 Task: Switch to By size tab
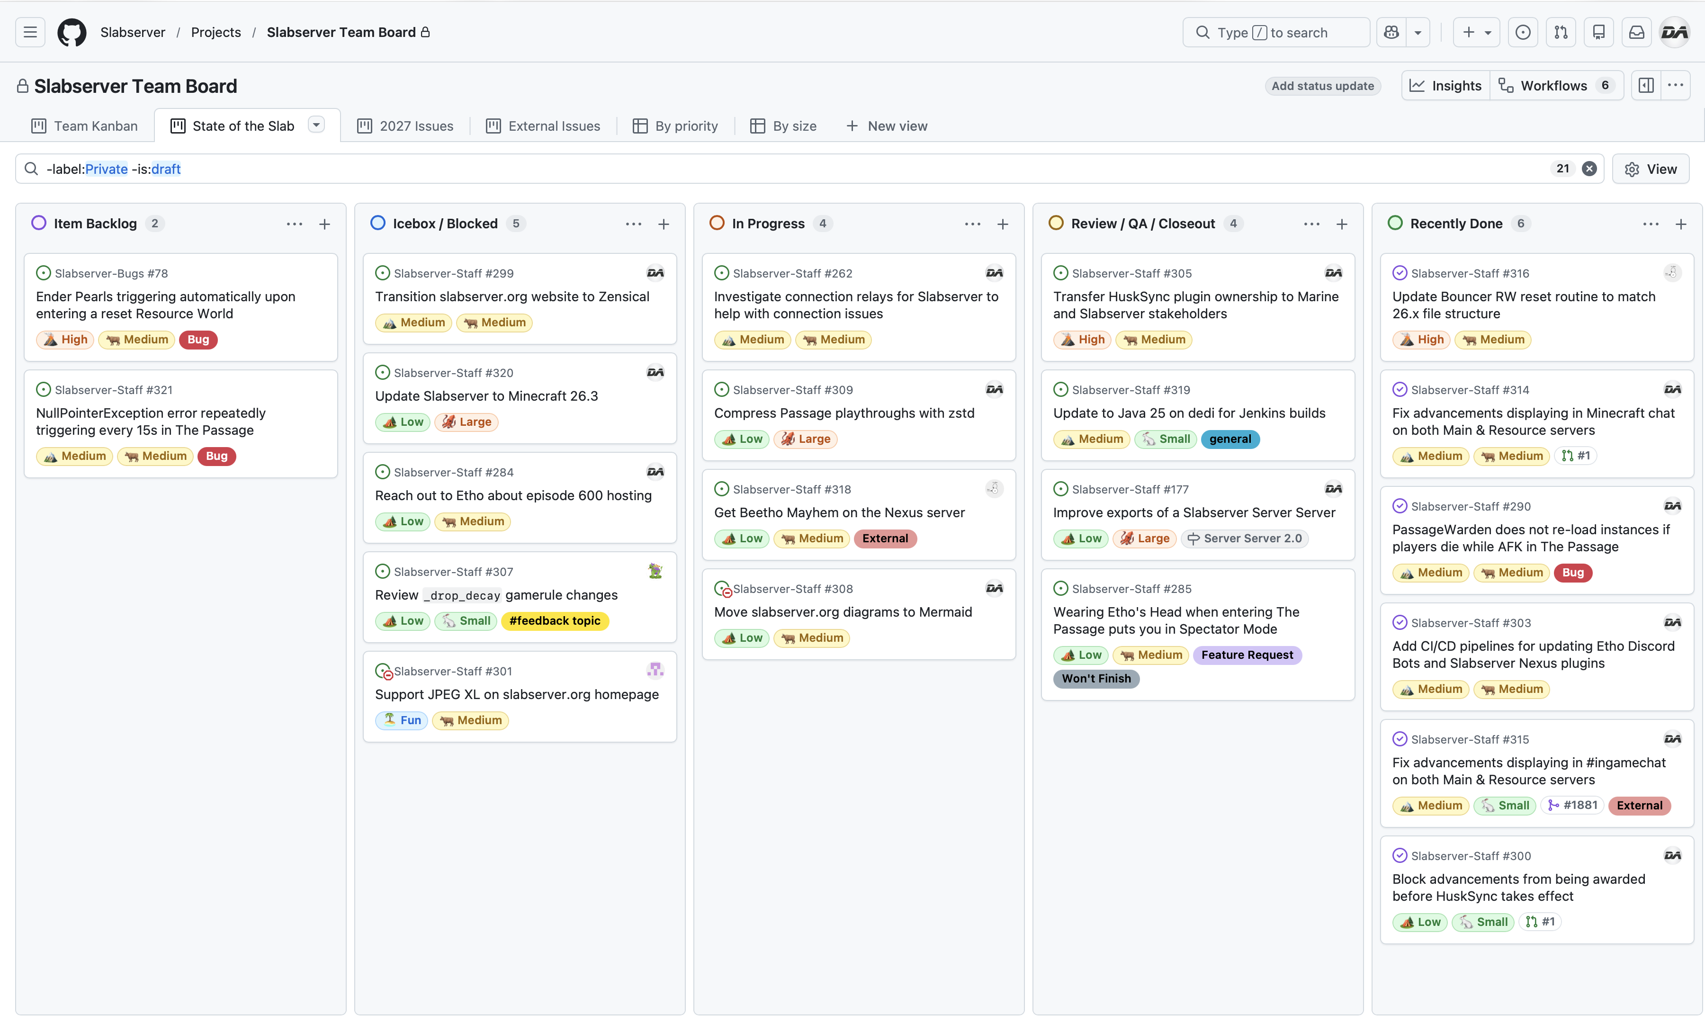coord(783,126)
